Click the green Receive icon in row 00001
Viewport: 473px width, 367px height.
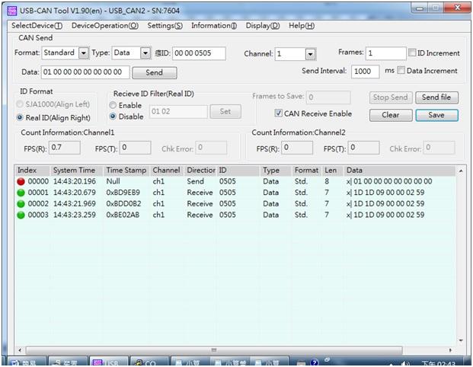(x=21, y=193)
